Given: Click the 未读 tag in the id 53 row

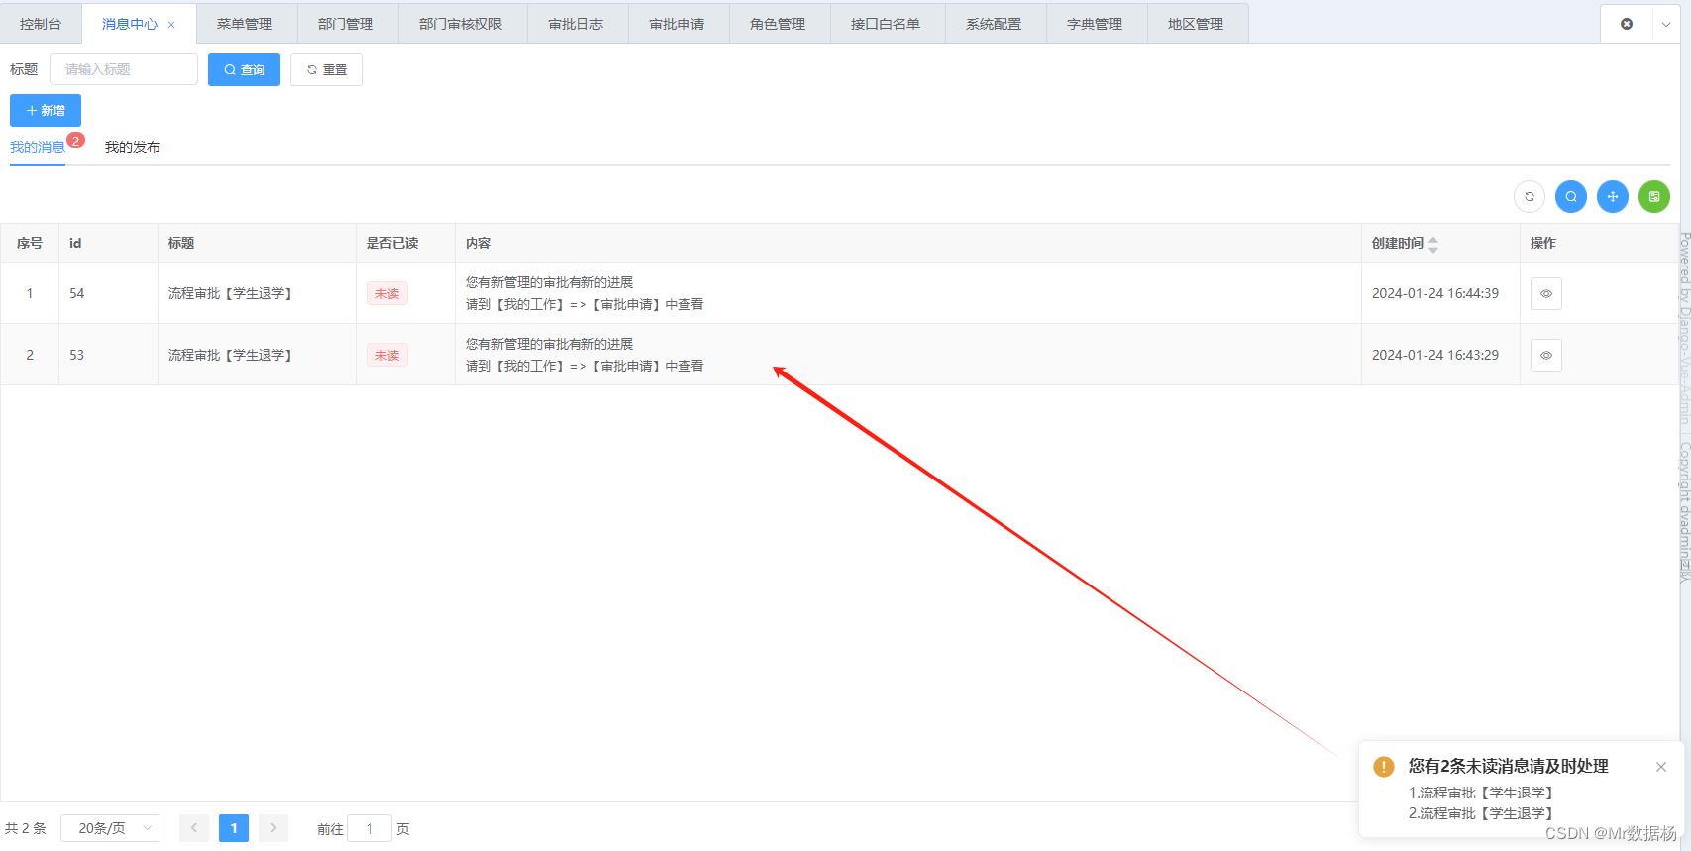Looking at the screenshot, I should click(x=387, y=355).
